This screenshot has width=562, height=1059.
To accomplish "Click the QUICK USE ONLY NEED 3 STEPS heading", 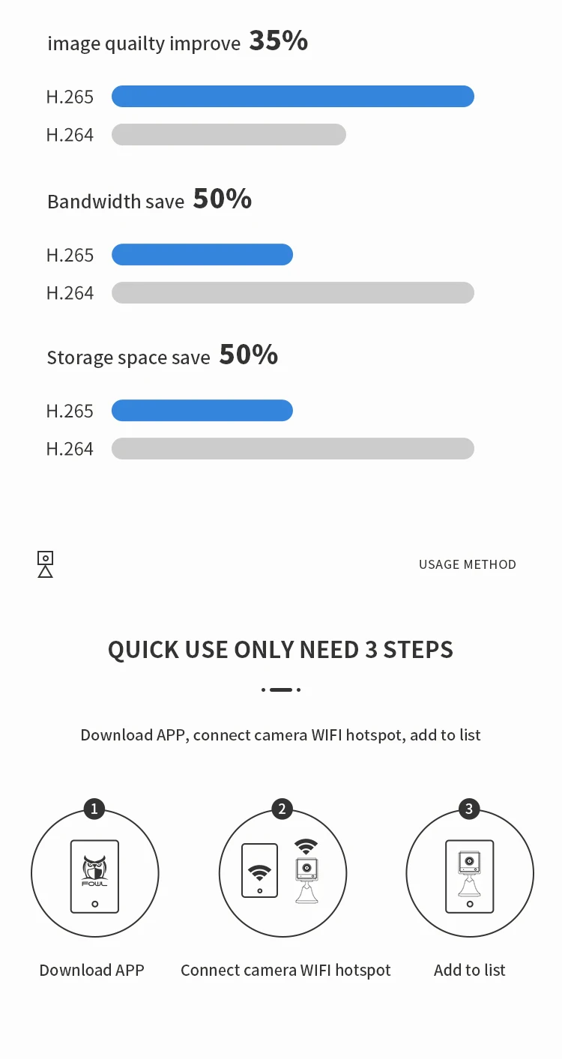I will pos(280,649).
